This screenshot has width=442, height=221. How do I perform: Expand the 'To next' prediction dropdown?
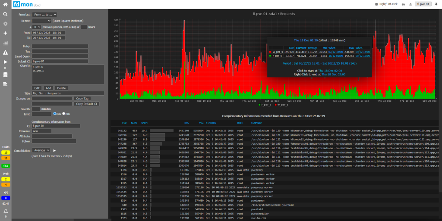(41, 20)
